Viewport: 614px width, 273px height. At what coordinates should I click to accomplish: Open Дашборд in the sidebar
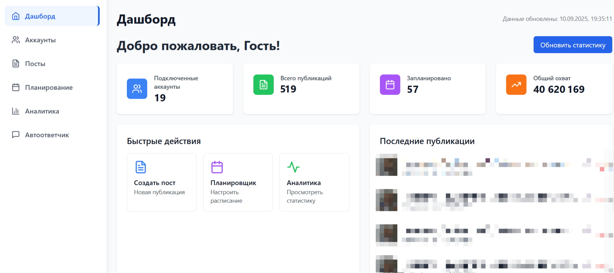(52, 16)
